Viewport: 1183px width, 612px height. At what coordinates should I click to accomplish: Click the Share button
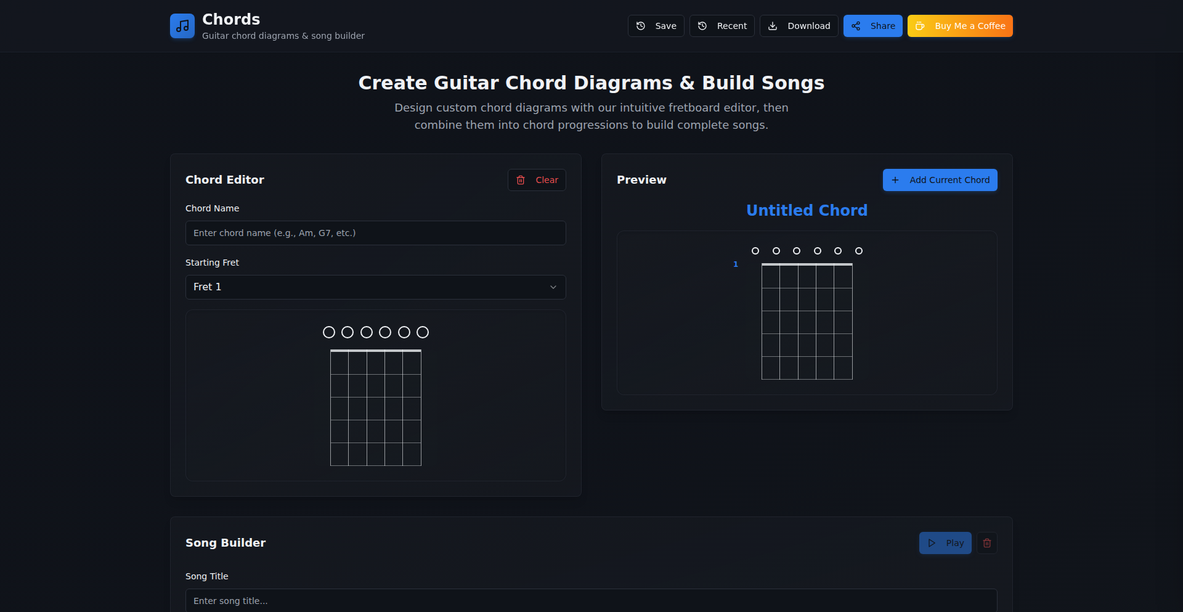tap(872, 26)
